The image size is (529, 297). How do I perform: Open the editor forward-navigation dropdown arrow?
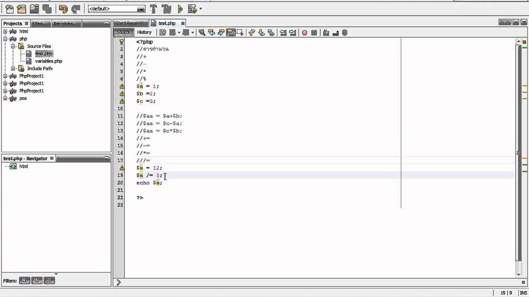coord(193,33)
